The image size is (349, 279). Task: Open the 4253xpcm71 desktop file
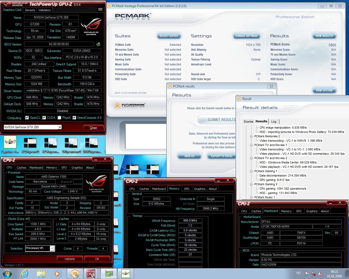coord(30,145)
